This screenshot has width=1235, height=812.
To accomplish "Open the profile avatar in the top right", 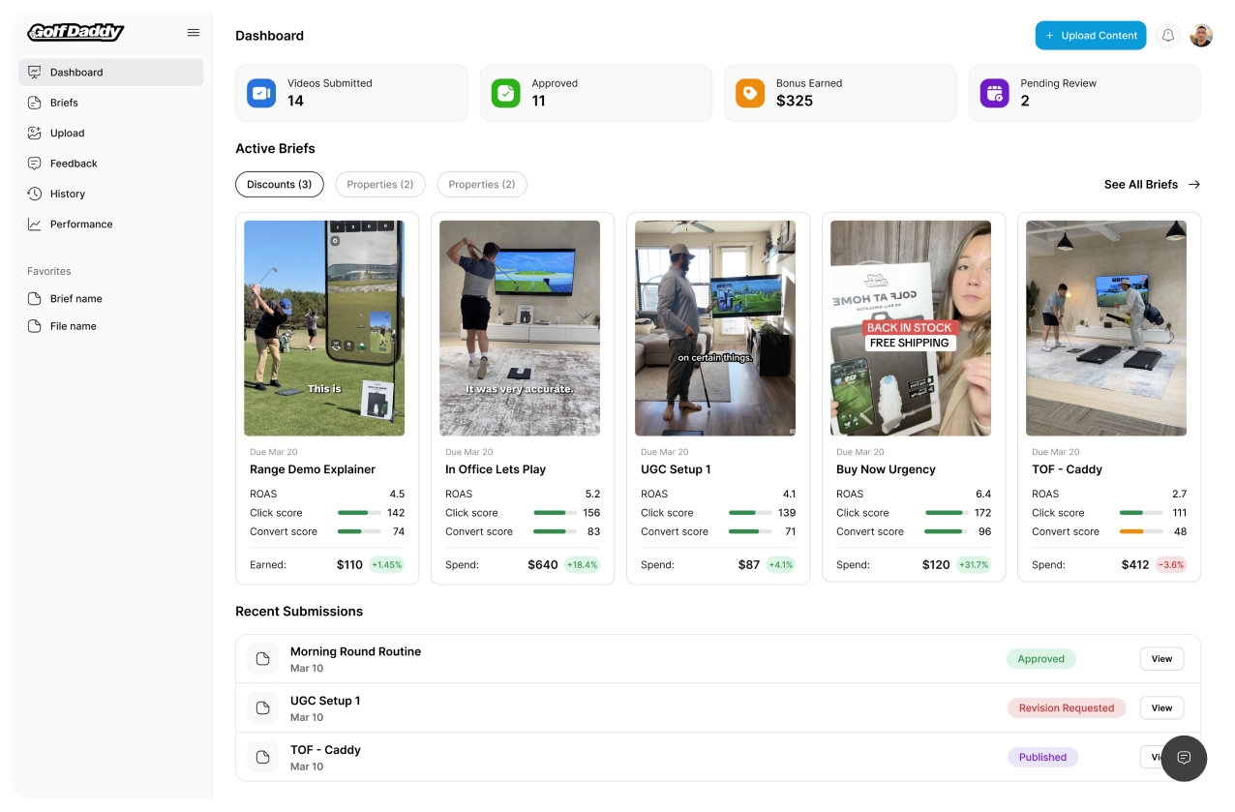I will pos(1201,35).
